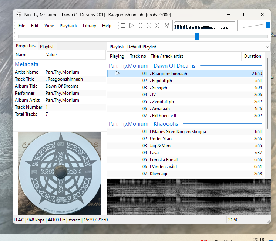Sort by the Playing column header
276x241 pixels.
pyautogui.click(x=117, y=56)
